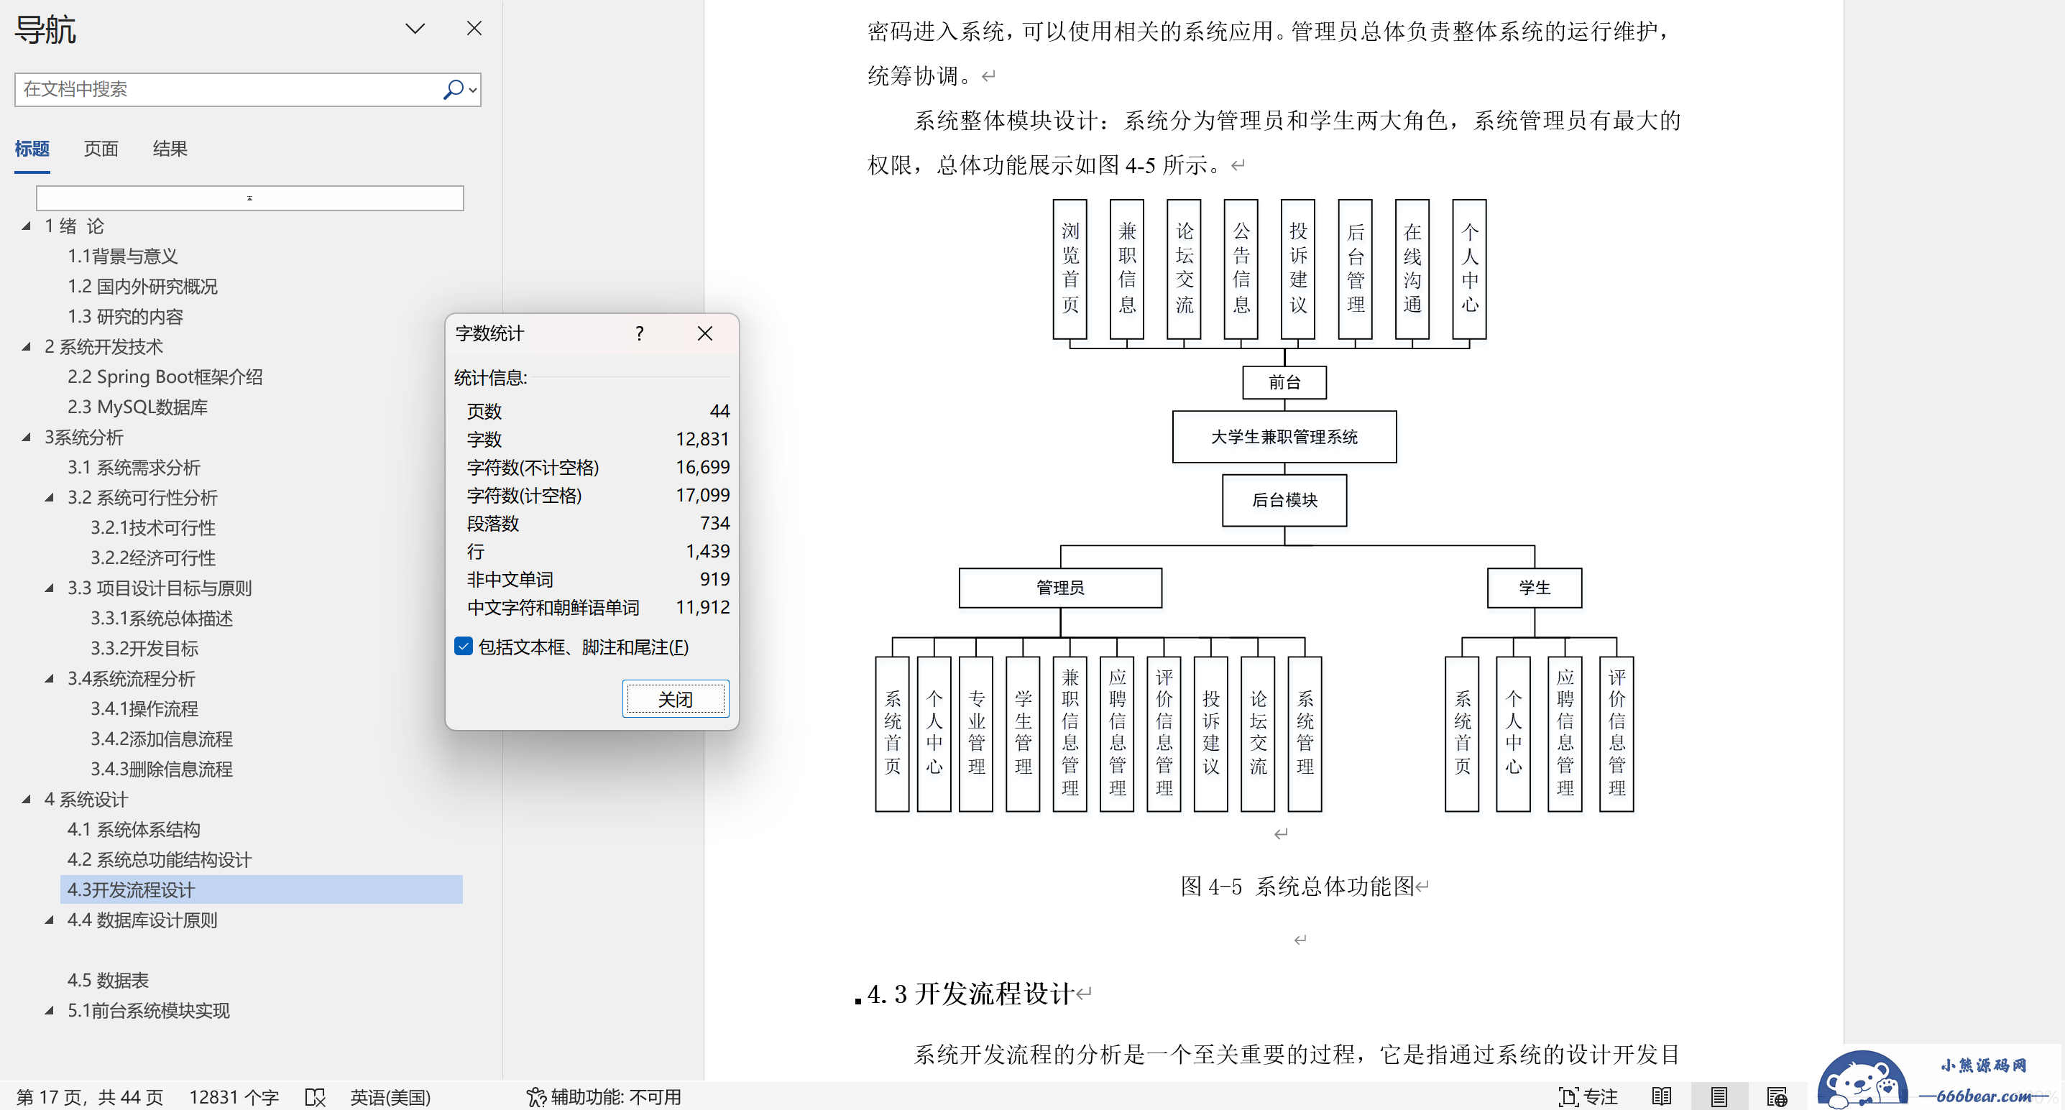
Task: Switch to the 标题 tab
Action: coord(32,148)
